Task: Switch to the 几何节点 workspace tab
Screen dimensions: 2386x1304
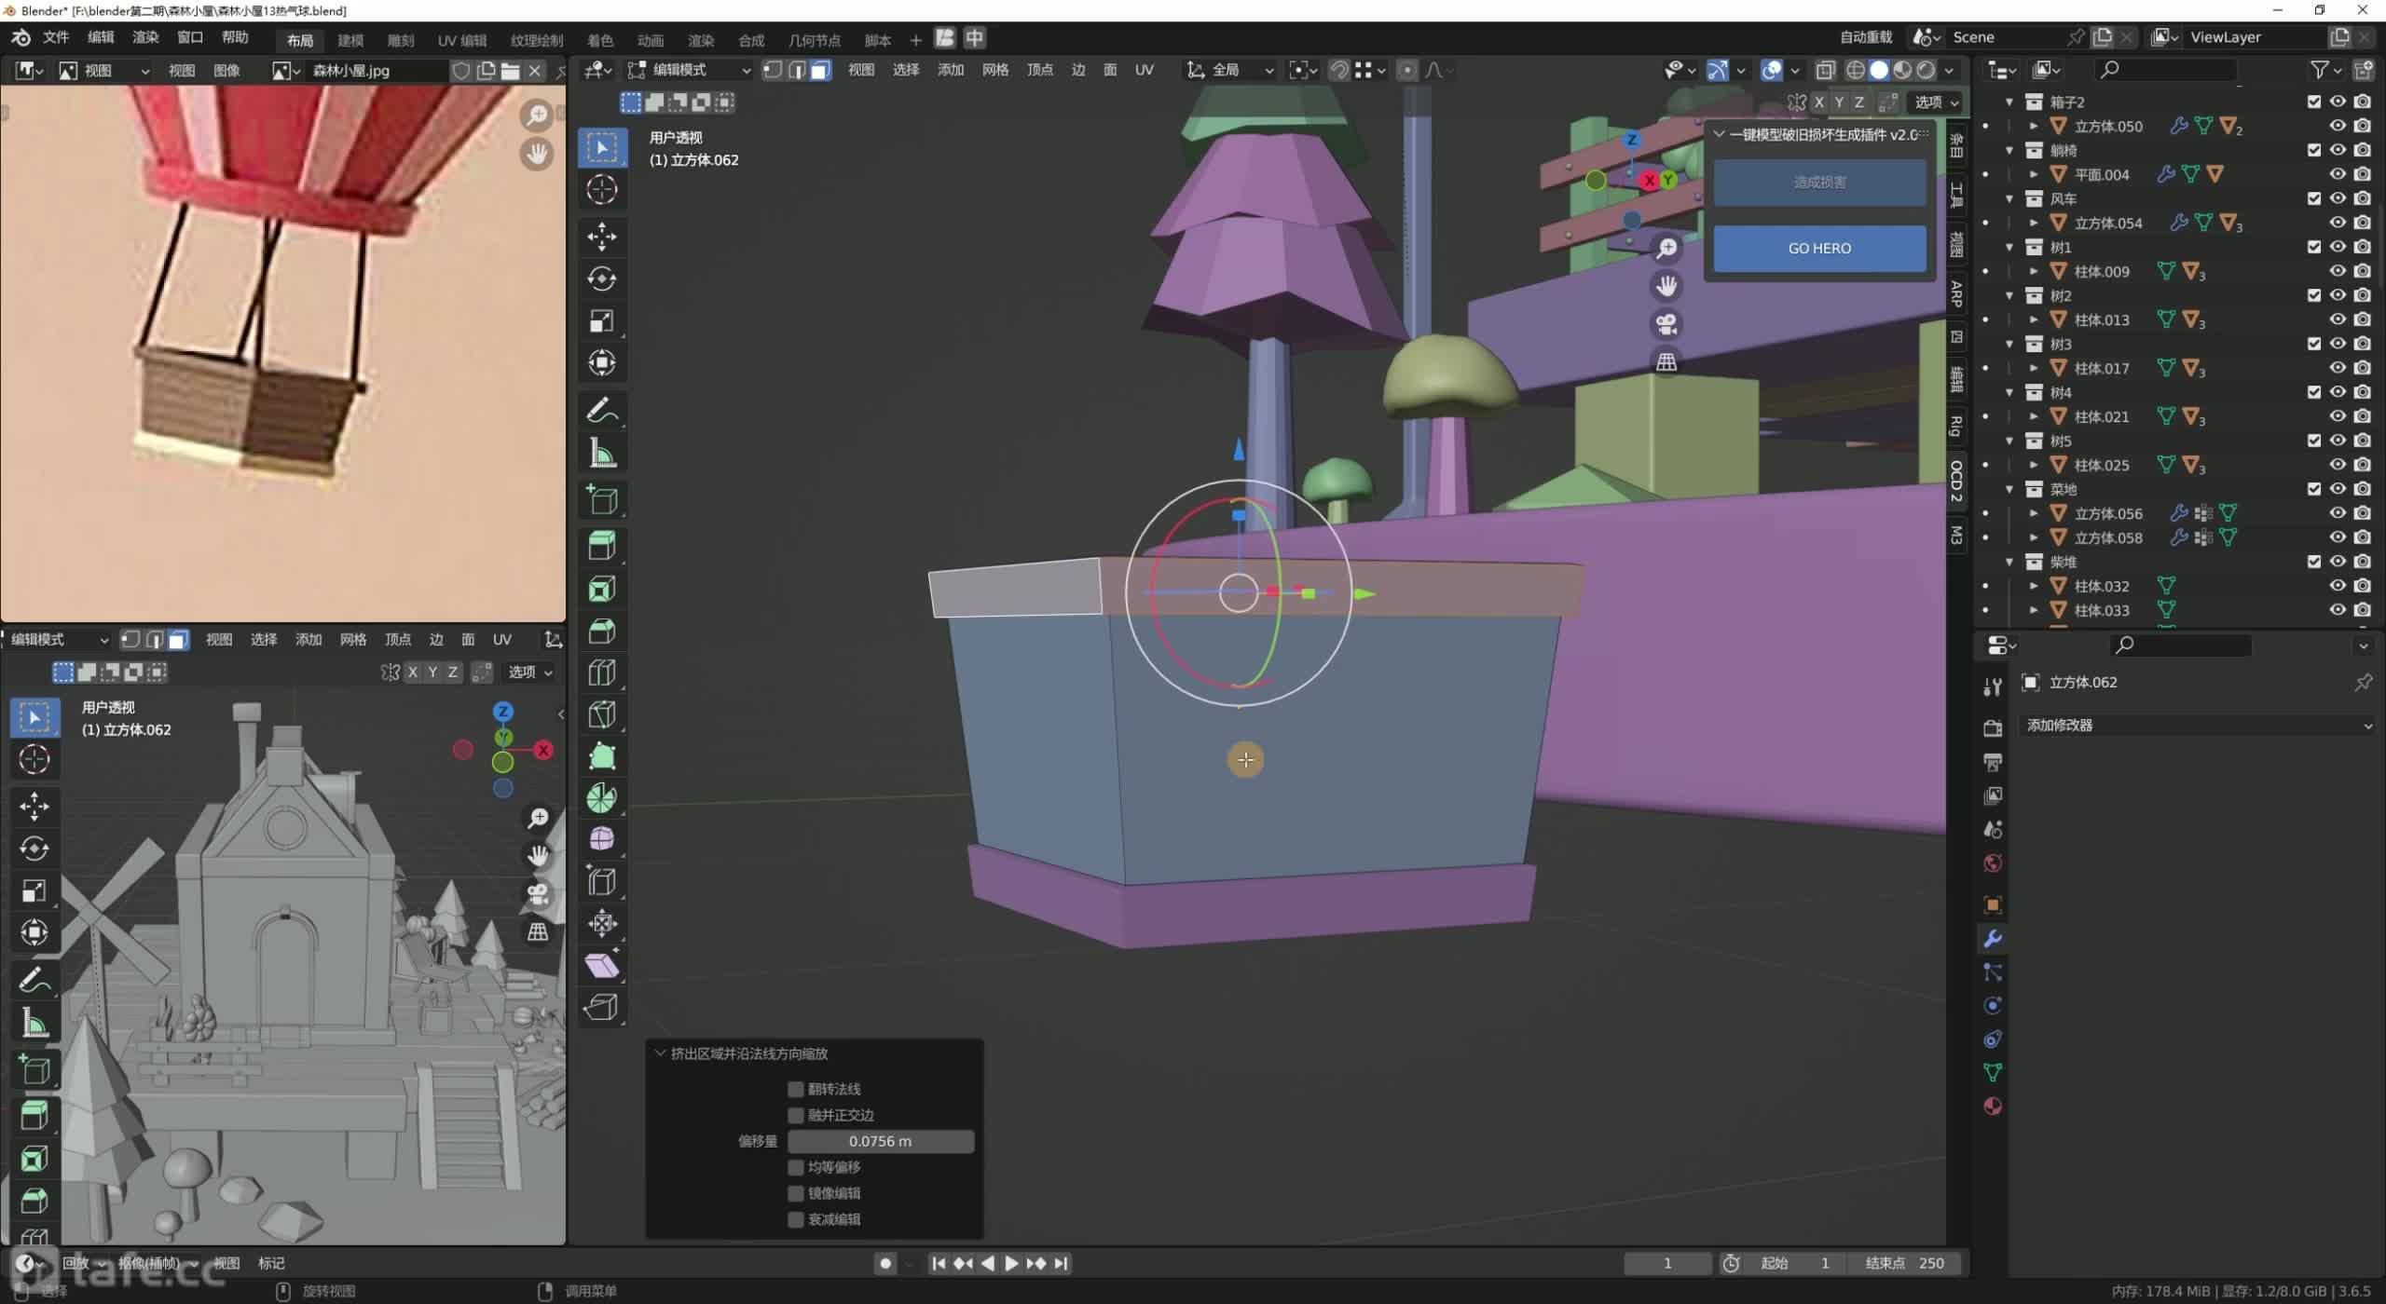Action: pos(815,40)
